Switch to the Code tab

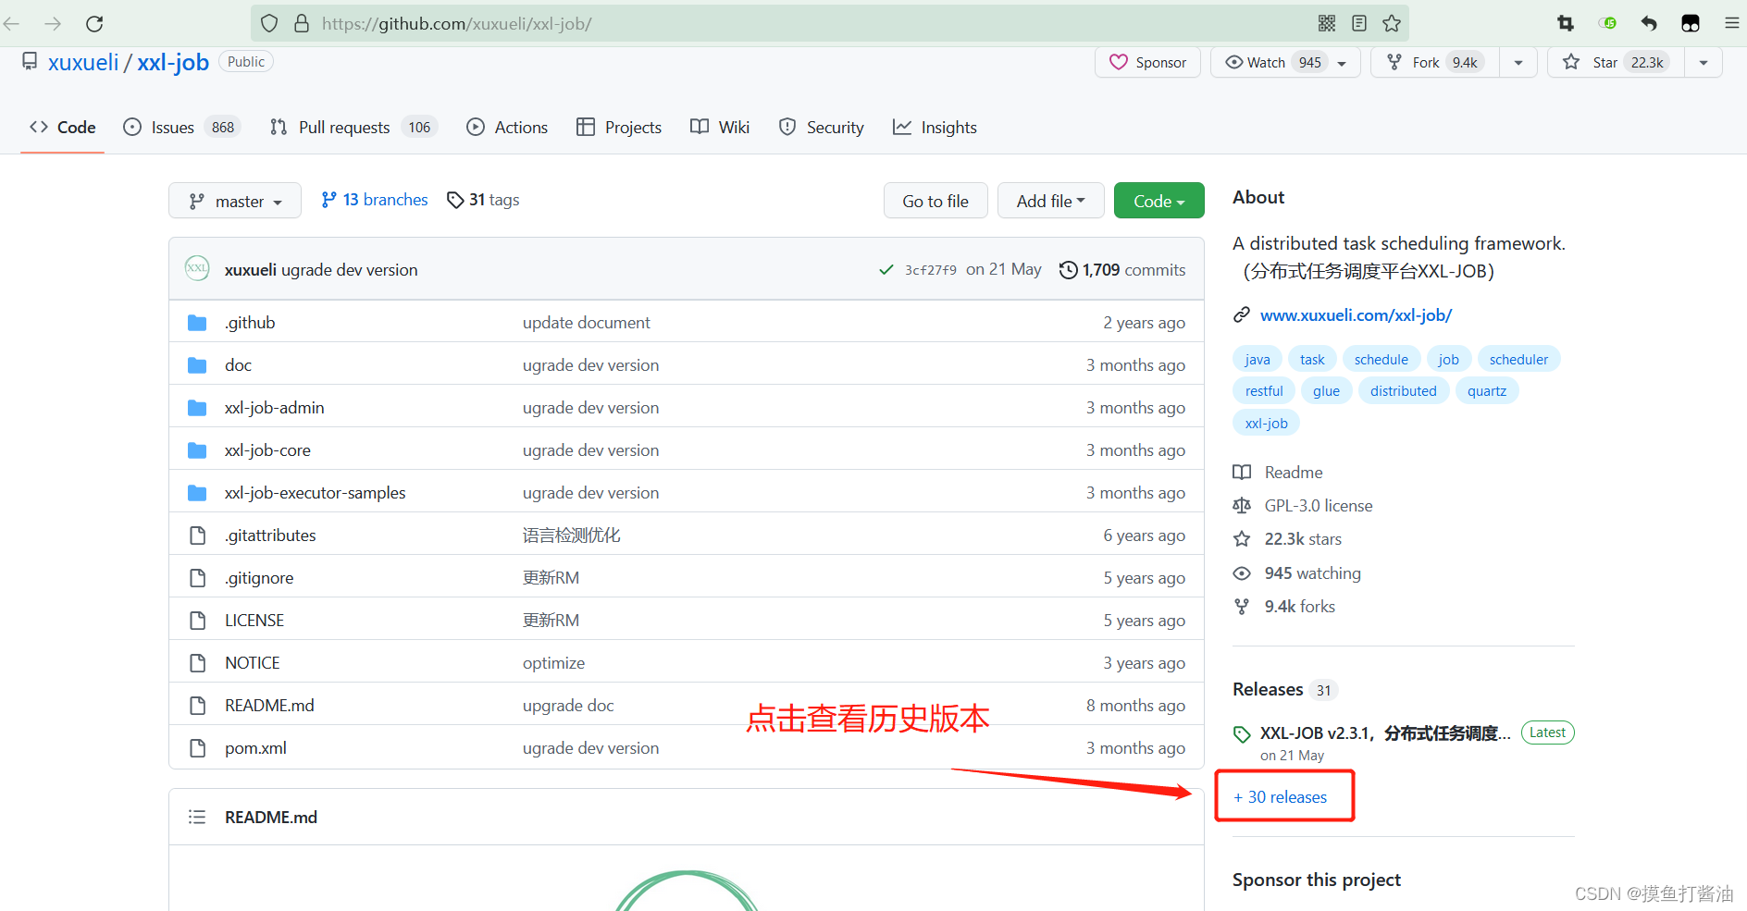[63, 128]
